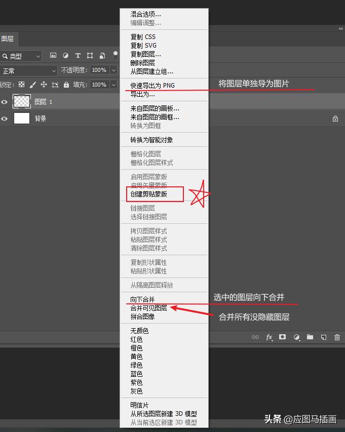Add a layer mask icon
This screenshot has width=345, height=432.
(283, 337)
